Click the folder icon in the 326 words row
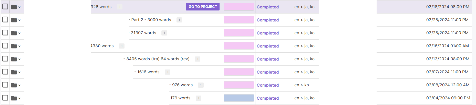This screenshot has width=476, height=105. click(x=14, y=7)
